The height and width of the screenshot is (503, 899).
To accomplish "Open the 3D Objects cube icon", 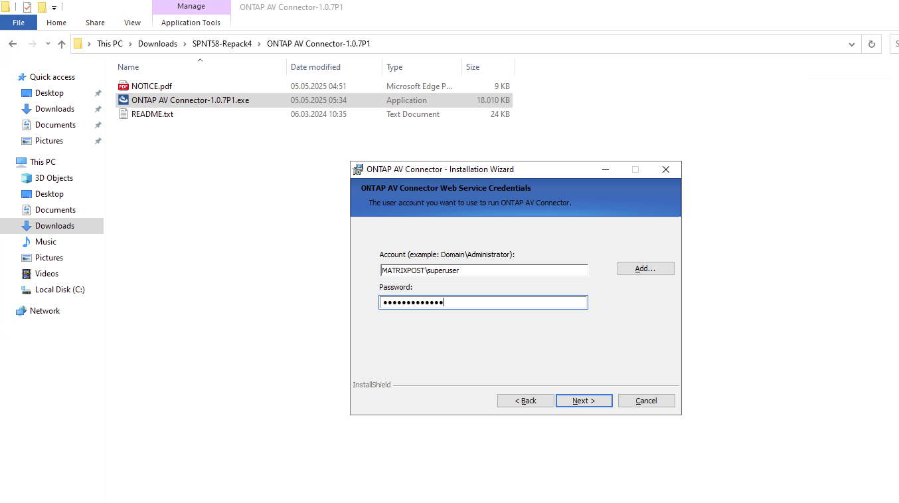I will (27, 178).
